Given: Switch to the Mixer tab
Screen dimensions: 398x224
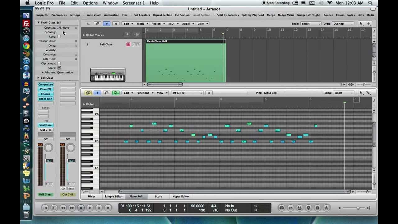Looking at the screenshot, I should click(x=91, y=196).
